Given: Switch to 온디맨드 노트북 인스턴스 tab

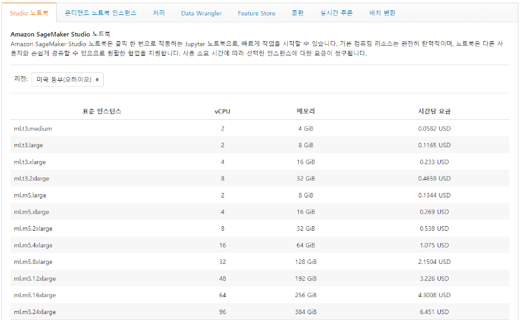Looking at the screenshot, I should pyautogui.click(x=100, y=13).
